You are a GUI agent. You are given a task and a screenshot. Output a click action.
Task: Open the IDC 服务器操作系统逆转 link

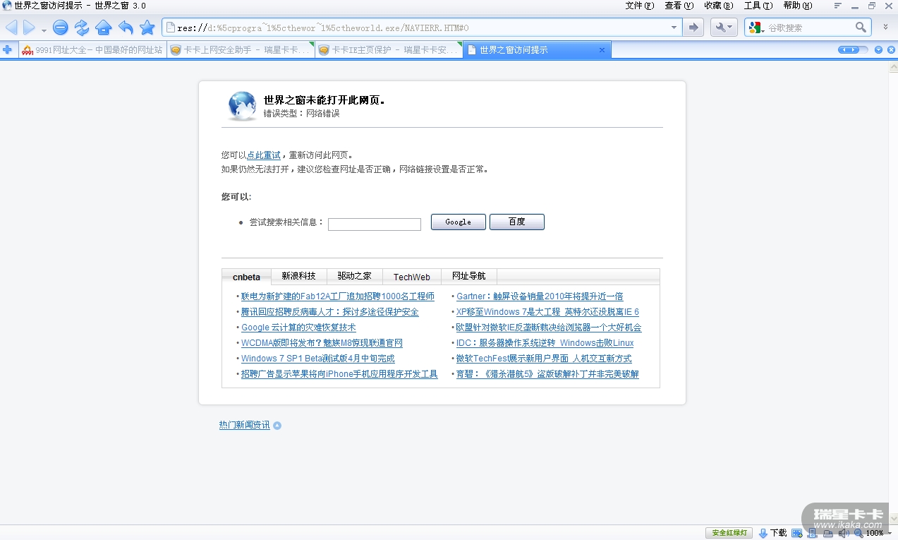(545, 343)
